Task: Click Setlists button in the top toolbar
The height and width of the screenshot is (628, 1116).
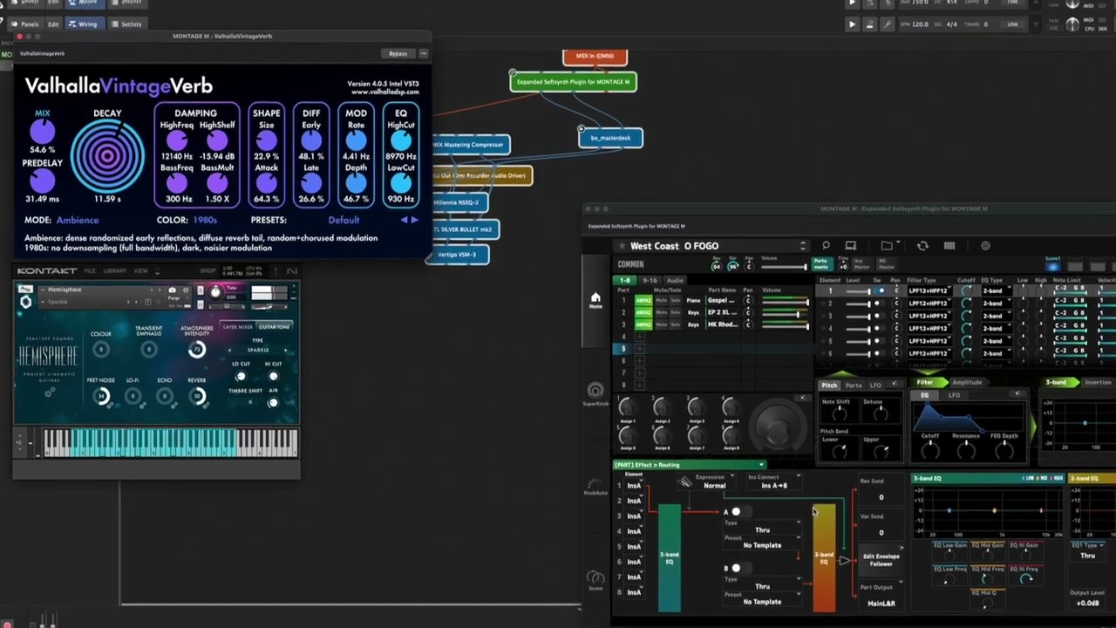Action: point(126,24)
